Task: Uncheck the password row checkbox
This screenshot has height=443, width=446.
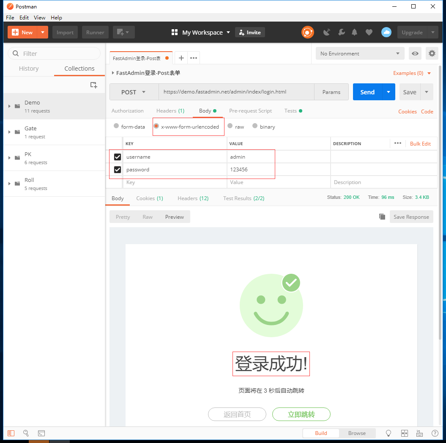Action: pyautogui.click(x=118, y=170)
